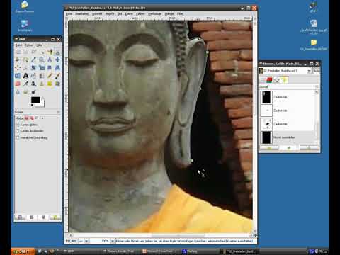The image size is (340, 255).
Task: Select the Intelligent Scissors tool
Action: pos(57,52)
